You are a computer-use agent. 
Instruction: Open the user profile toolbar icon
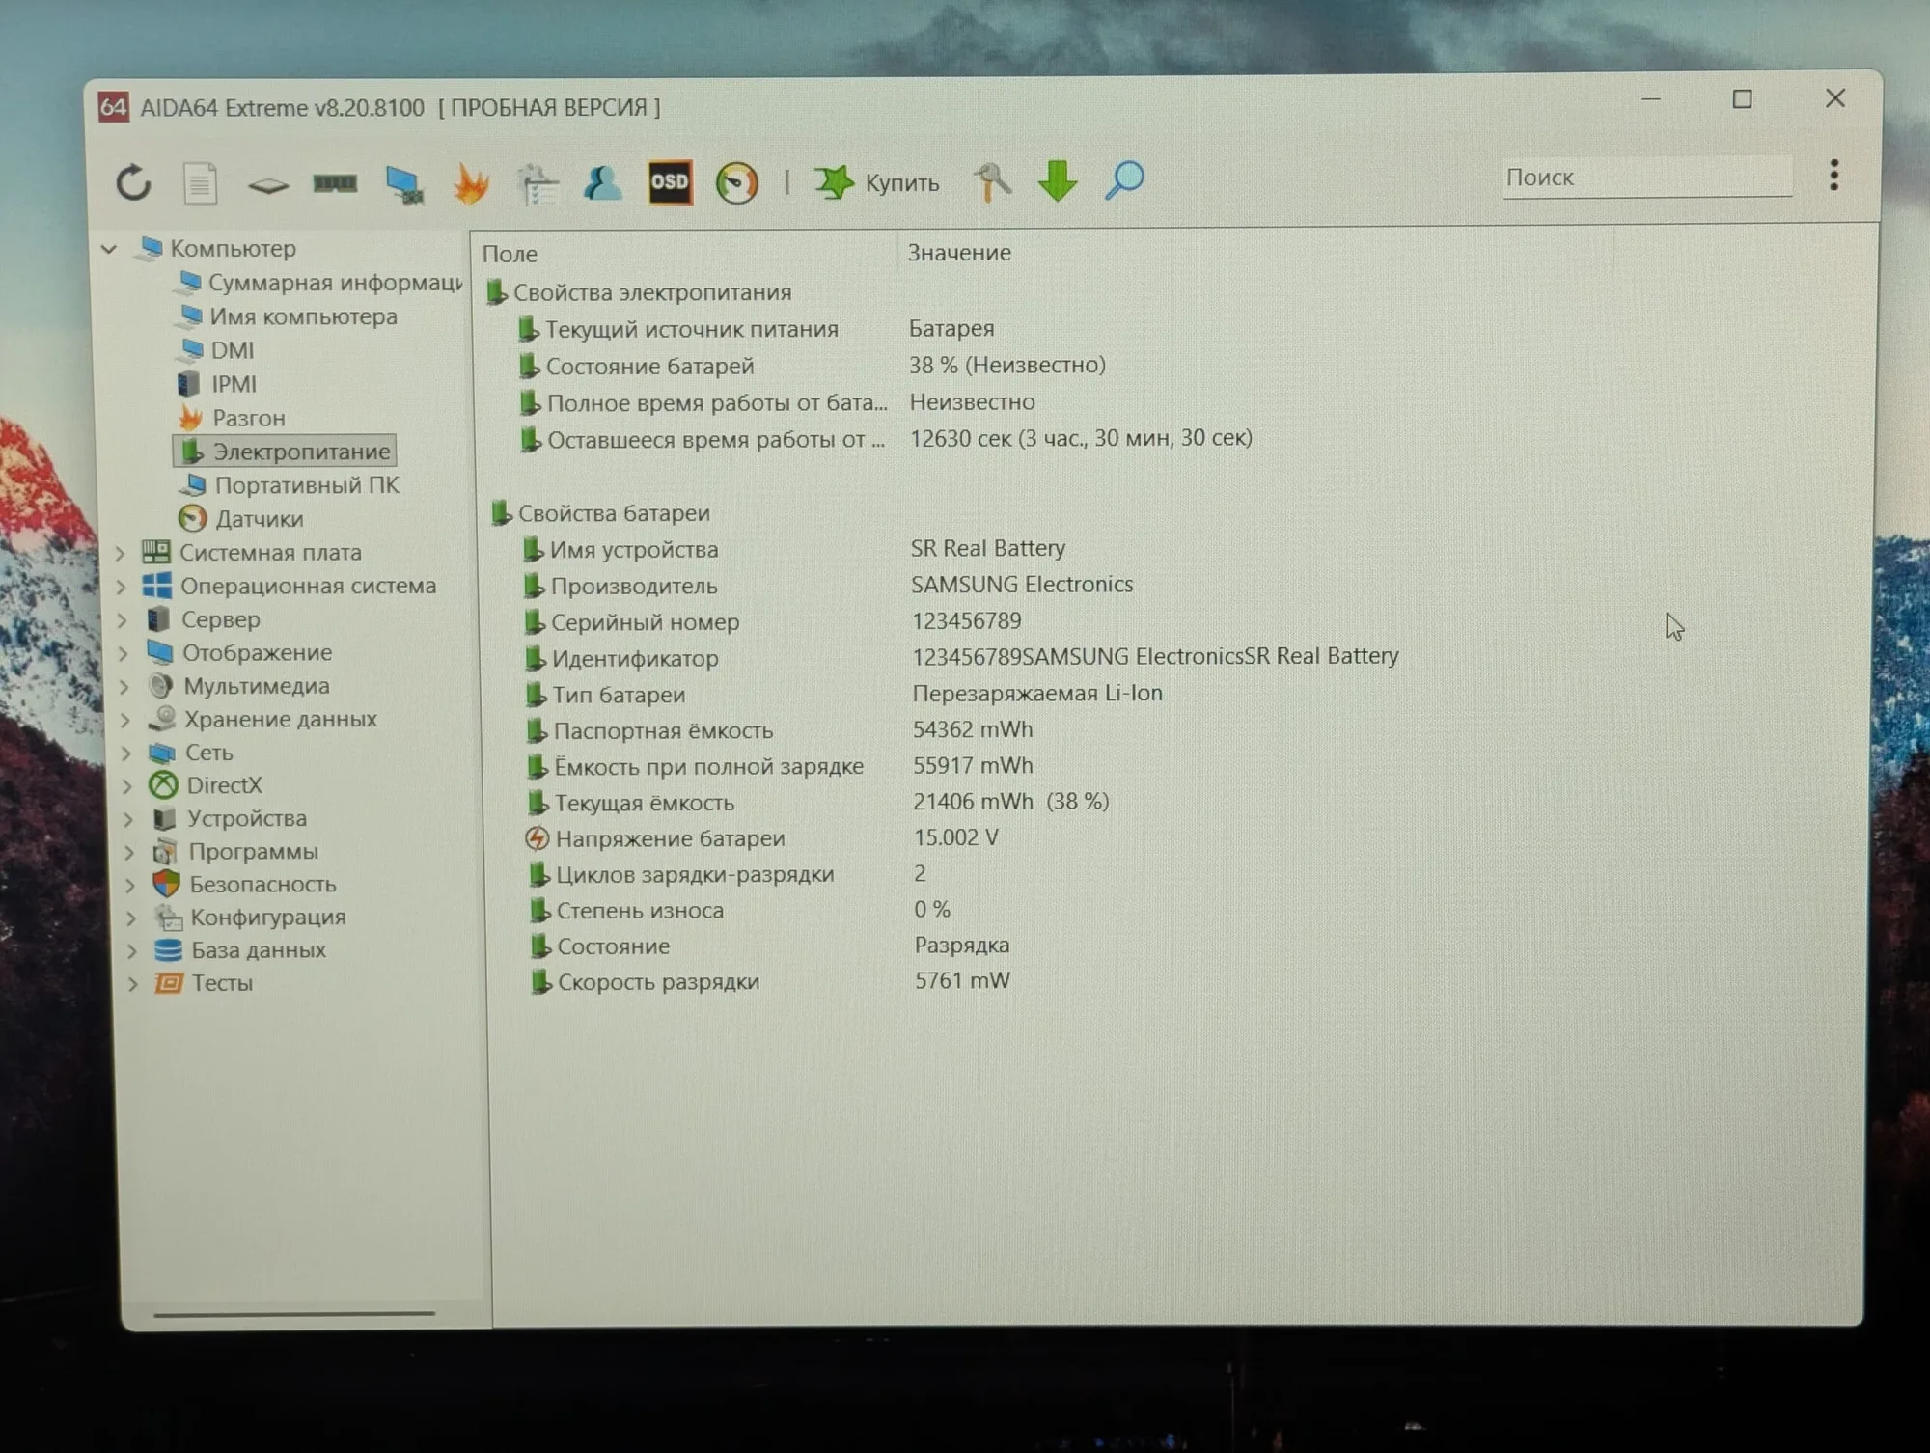tap(602, 182)
